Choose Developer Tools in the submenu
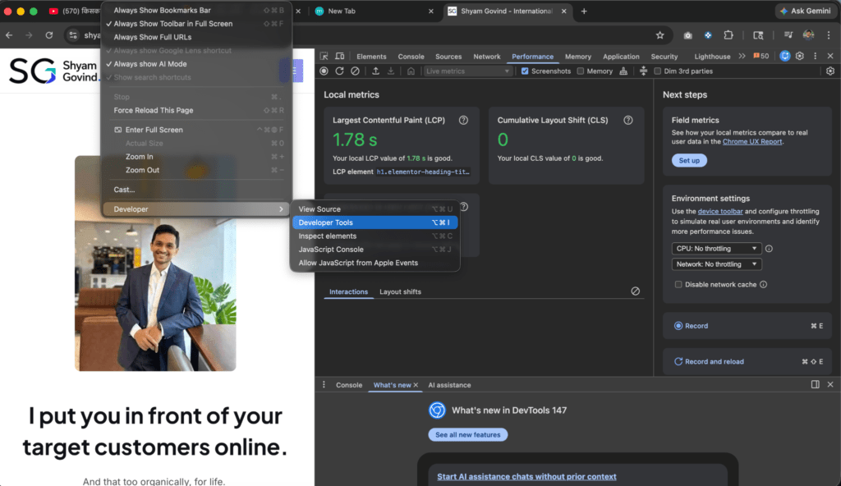 [x=375, y=222]
